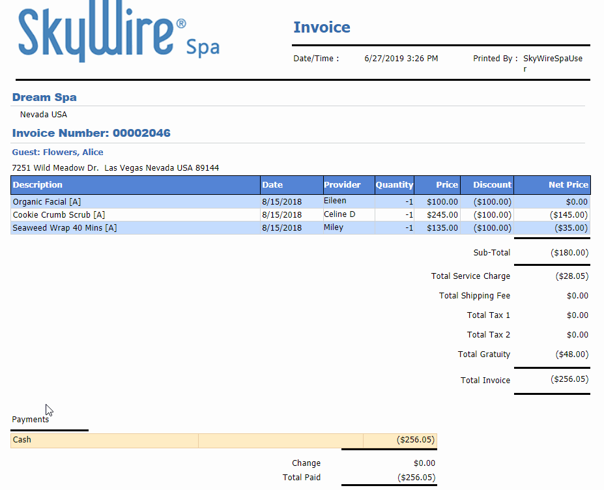Click the printed date 6/27/2019 3:26 PM
Image resolution: width=604 pixels, height=490 pixels.
(401, 59)
